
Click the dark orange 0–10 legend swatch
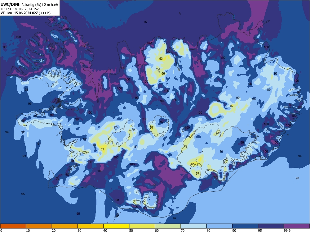(13, 226)
